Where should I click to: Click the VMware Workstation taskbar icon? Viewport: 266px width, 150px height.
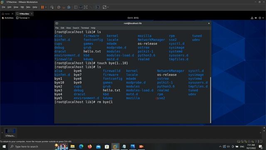[116, 147]
